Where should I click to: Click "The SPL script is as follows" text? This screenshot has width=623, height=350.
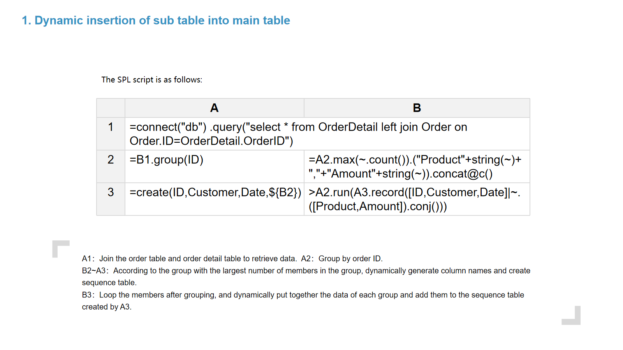[x=151, y=80]
